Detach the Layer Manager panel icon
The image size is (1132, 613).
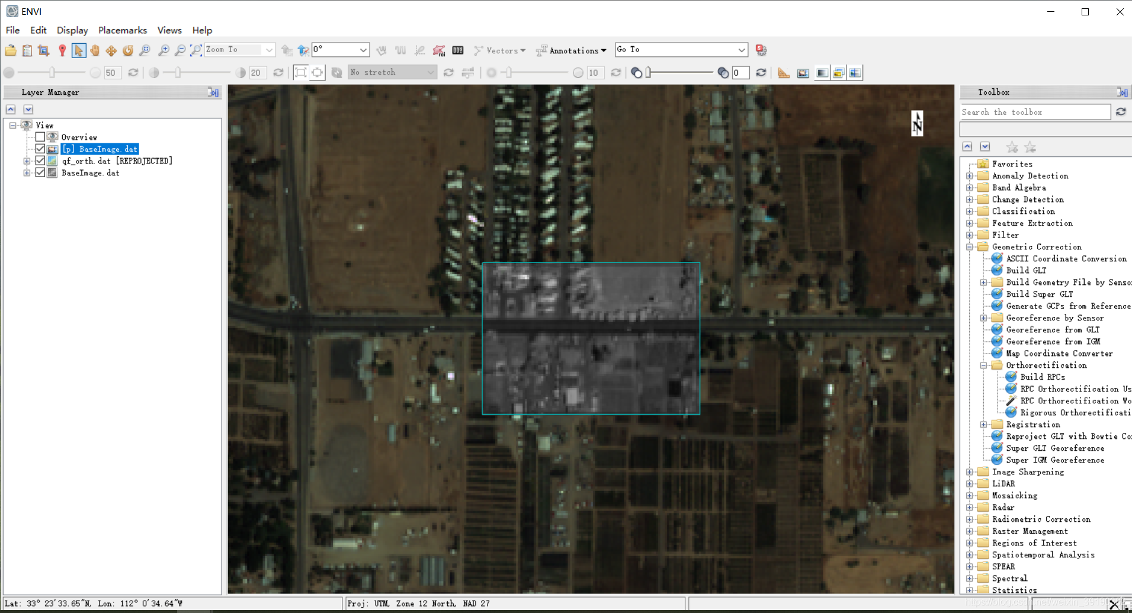point(213,92)
